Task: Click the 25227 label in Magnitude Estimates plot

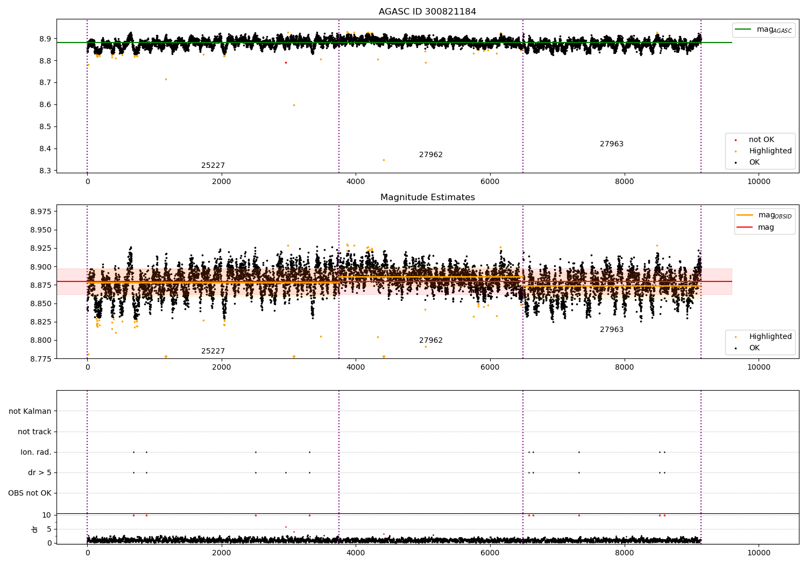Action: pos(213,351)
